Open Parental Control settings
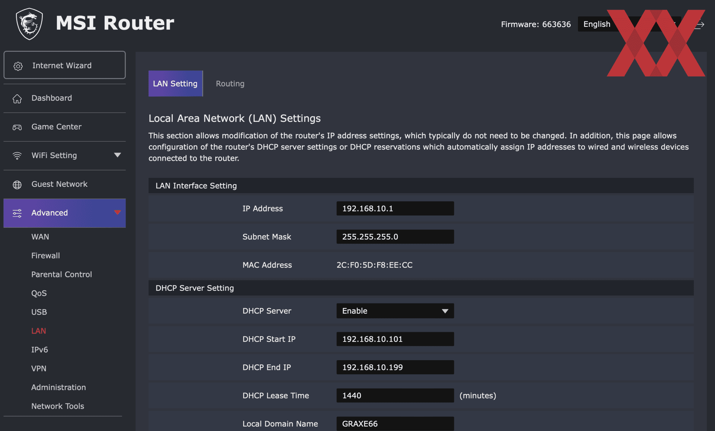The width and height of the screenshot is (715, 431). [61, 274]
